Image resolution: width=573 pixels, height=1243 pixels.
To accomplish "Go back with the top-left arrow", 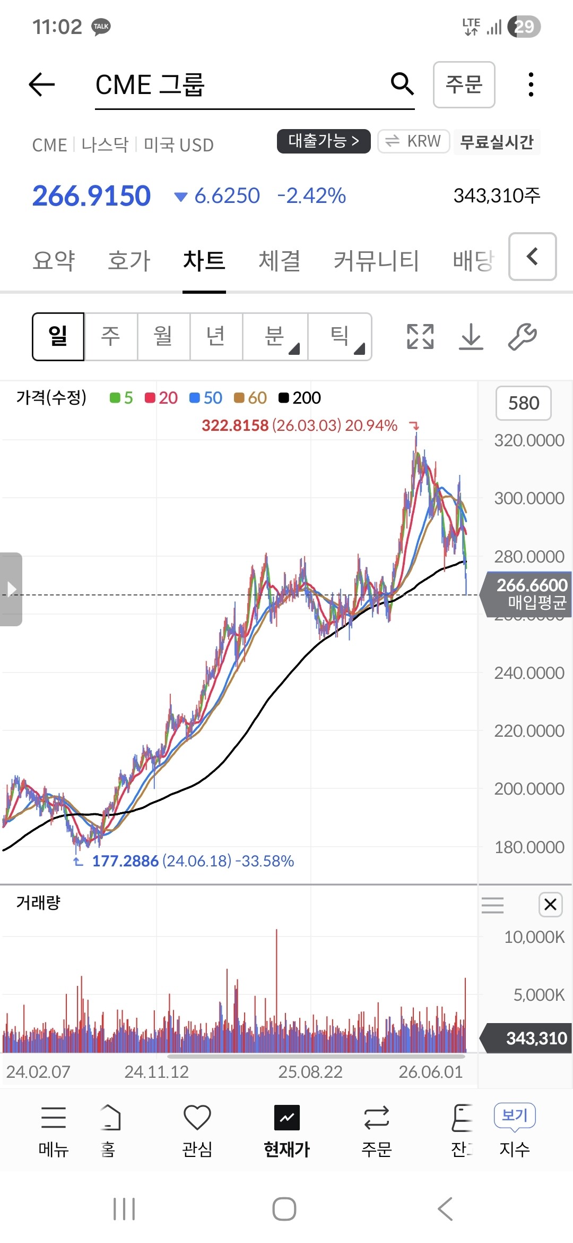I will pos(42,84).
